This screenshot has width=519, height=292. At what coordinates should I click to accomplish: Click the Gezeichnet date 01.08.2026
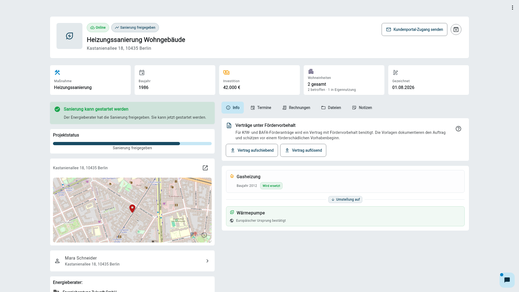(403, 87)
